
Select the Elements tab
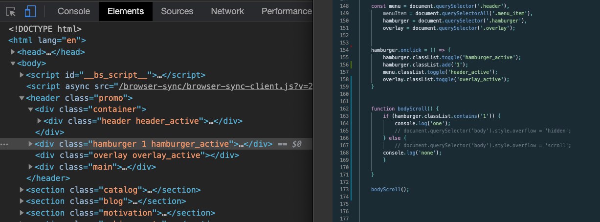tap(126, 11)
